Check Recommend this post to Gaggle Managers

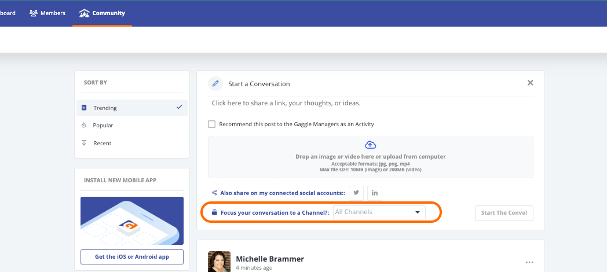pyautogui.click(x=212, y=124)
